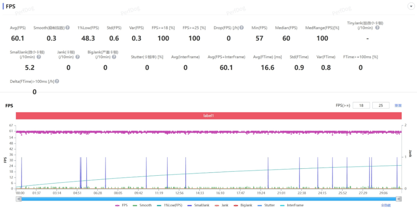Viewport: 417px width, 208px height.
Task: Click the left handle of timeline range slider
Action: (x=18, y=199)
